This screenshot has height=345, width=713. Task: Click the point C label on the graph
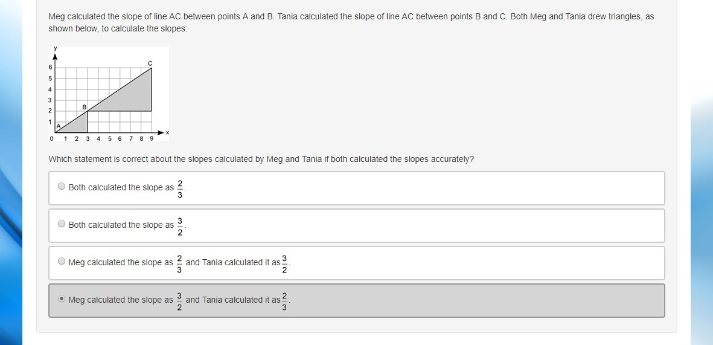(x=150, y=63)
